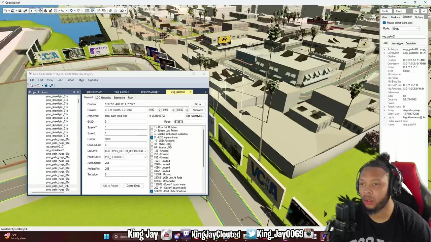This screenshot has width=431, height=242.
Task: Click the globe world-space icon
Action: pos(56,11)
